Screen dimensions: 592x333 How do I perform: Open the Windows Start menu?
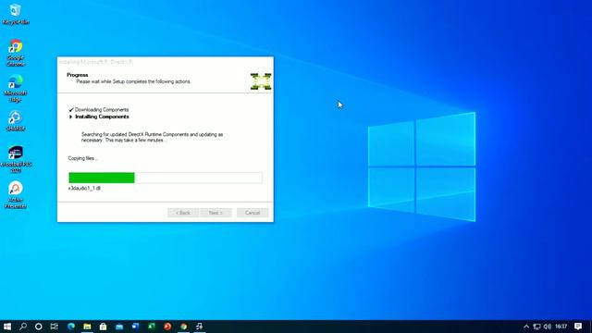tap(7, 327)
